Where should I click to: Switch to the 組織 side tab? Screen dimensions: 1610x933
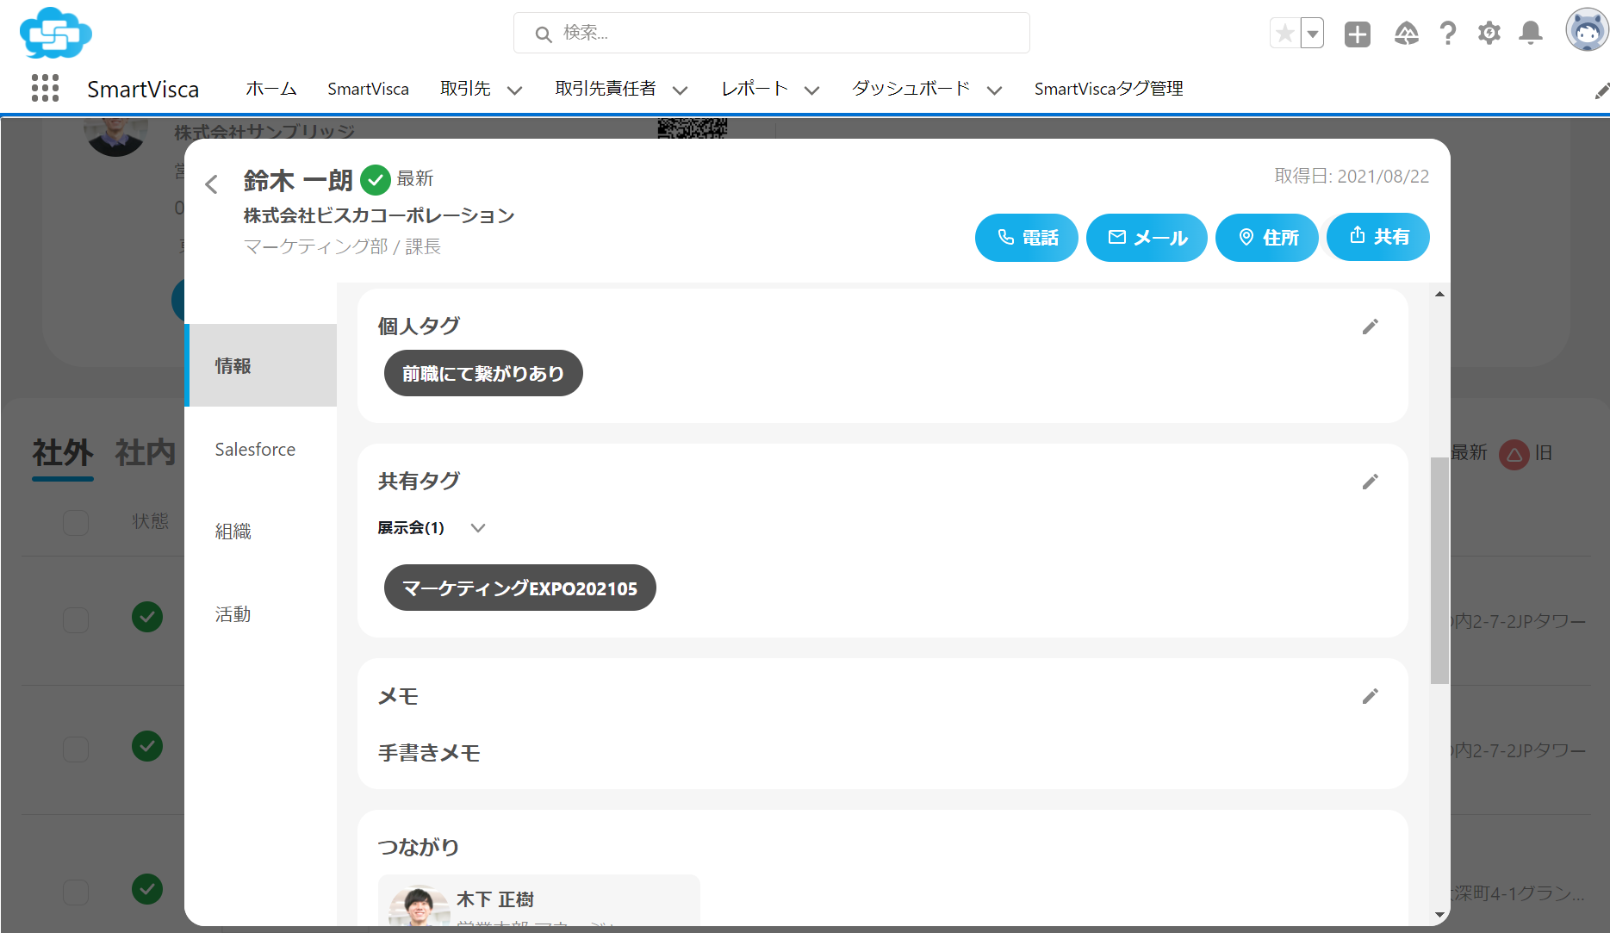coord(261,531)
